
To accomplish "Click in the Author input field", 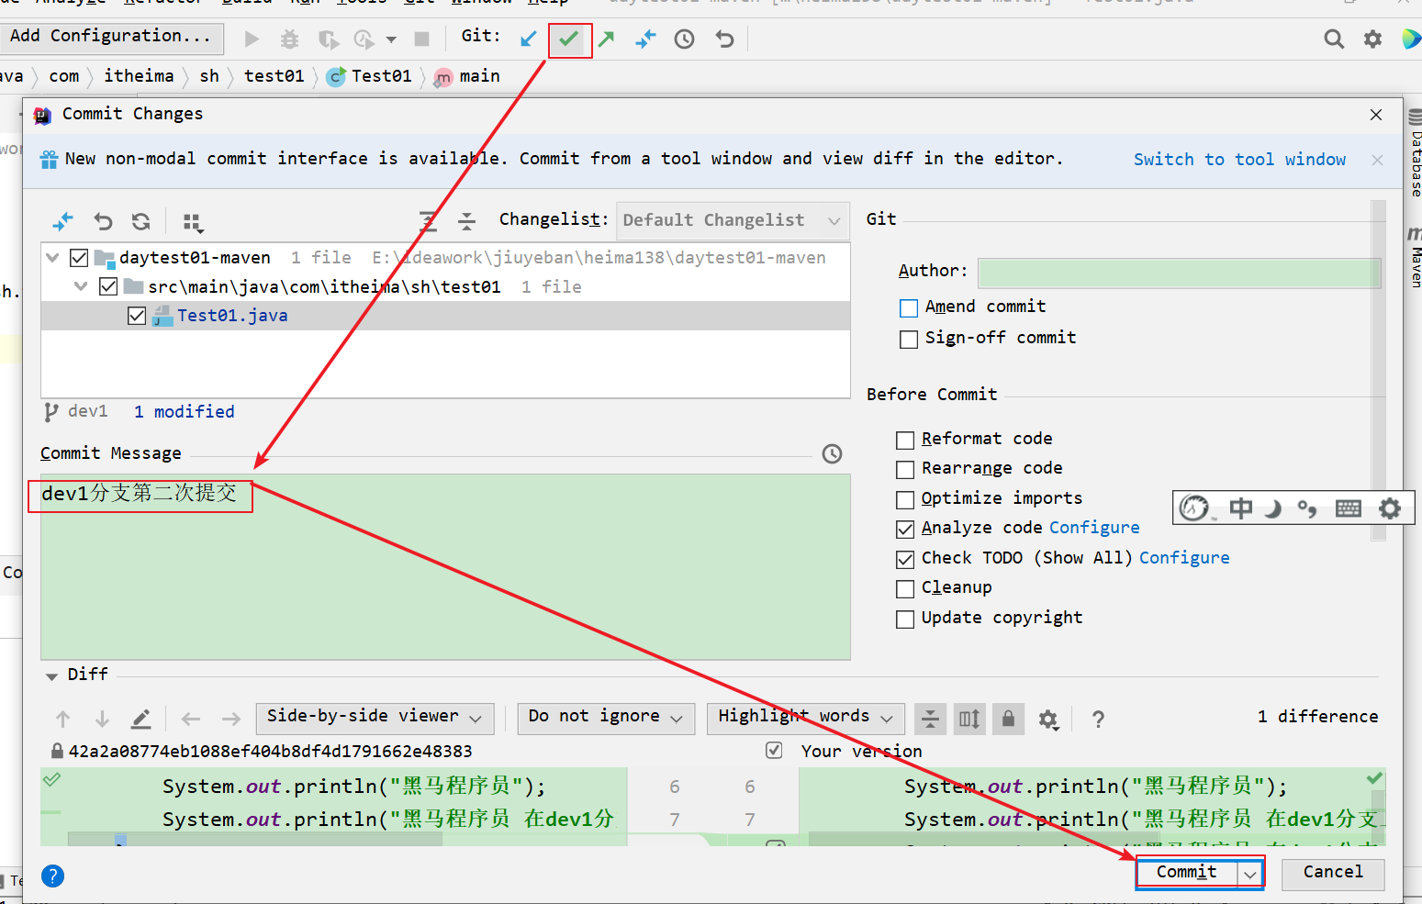I will (x=1178, y=273).
